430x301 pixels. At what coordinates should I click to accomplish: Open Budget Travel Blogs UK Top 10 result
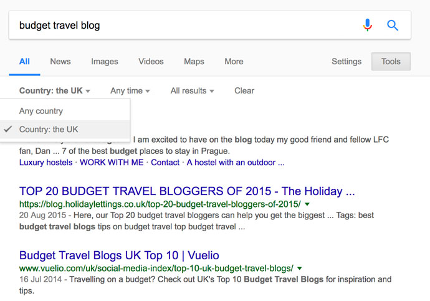click(x=119, y=256)
